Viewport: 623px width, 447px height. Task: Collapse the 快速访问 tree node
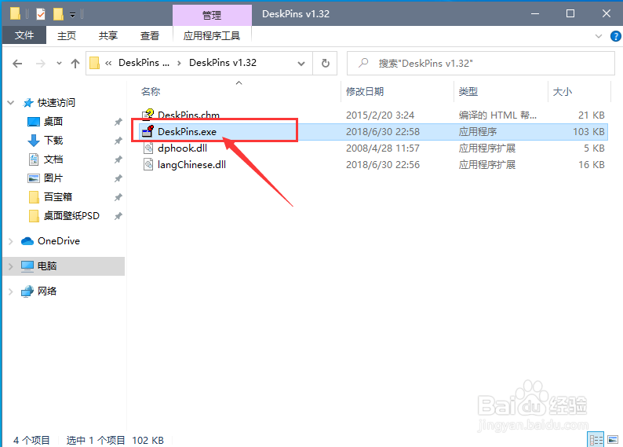[x=11, y=103]
